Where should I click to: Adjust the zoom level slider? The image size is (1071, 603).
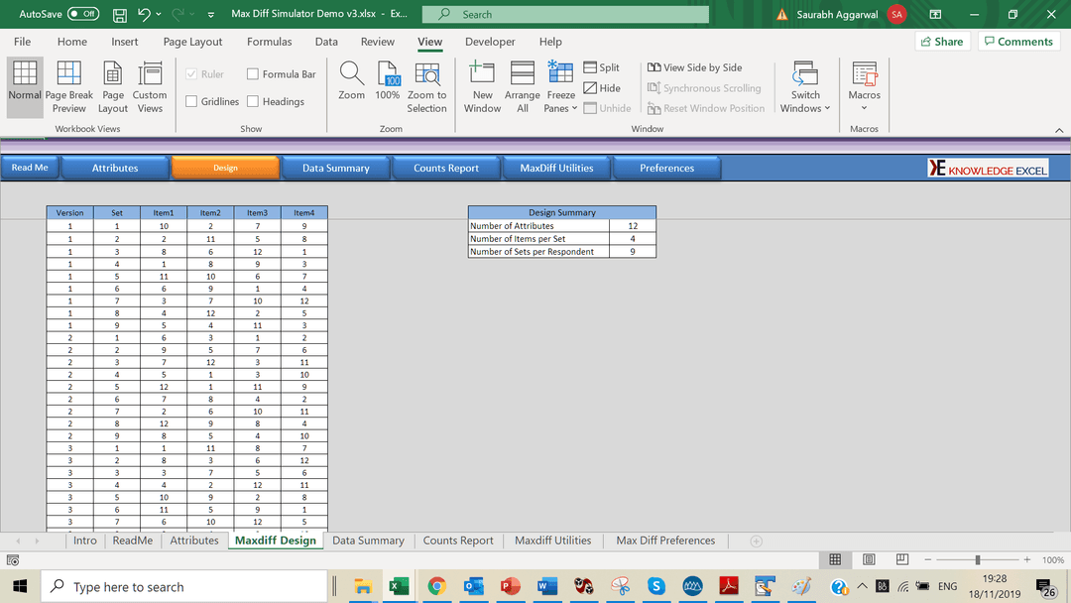977,560
